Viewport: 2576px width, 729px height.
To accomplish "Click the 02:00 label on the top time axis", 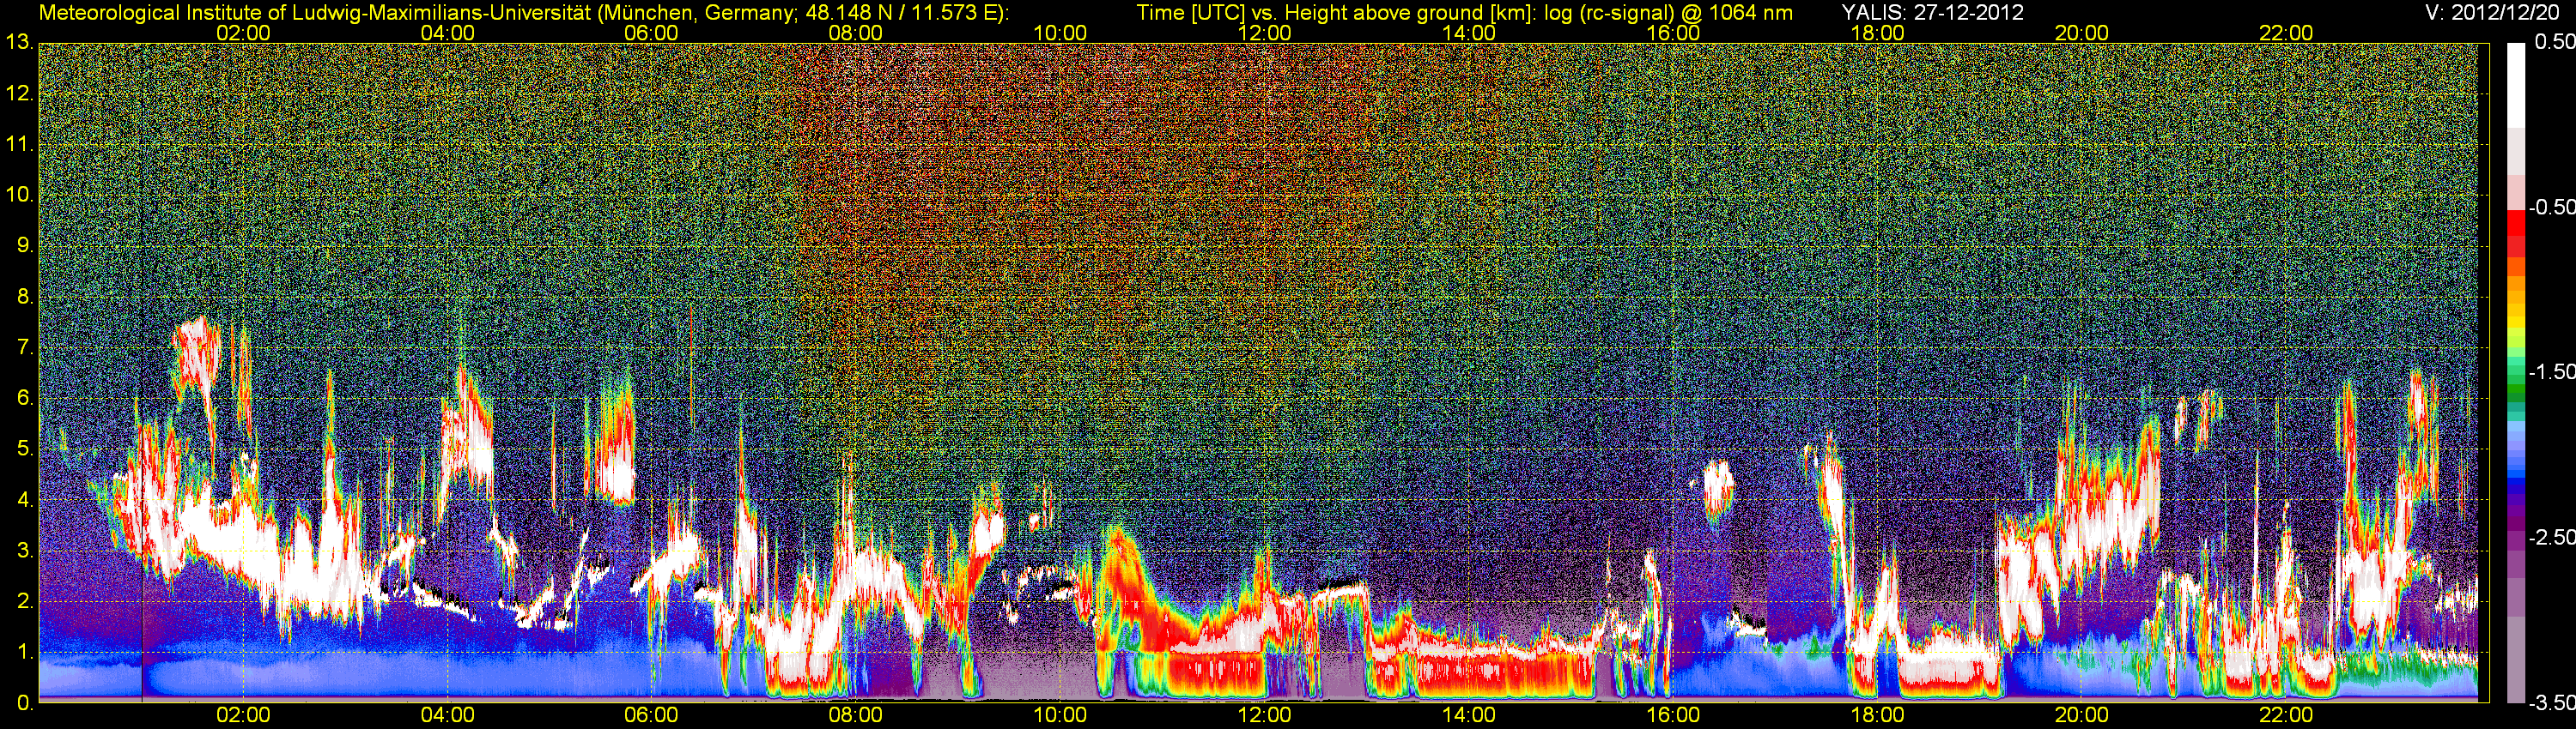I will point(243,33).
